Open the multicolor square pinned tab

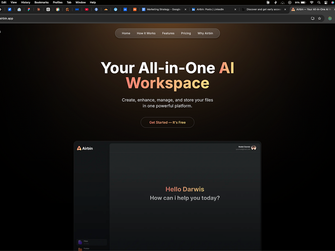(58, 9)
